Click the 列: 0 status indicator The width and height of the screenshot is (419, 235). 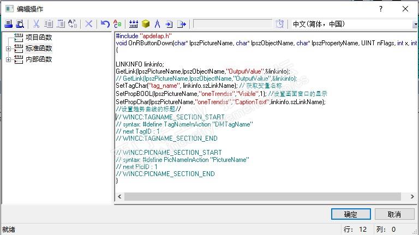tap(386, 230)
